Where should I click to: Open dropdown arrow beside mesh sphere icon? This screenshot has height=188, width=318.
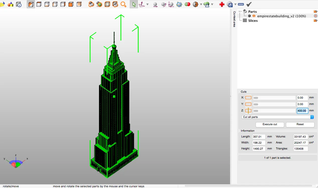(x=201, y=4)
